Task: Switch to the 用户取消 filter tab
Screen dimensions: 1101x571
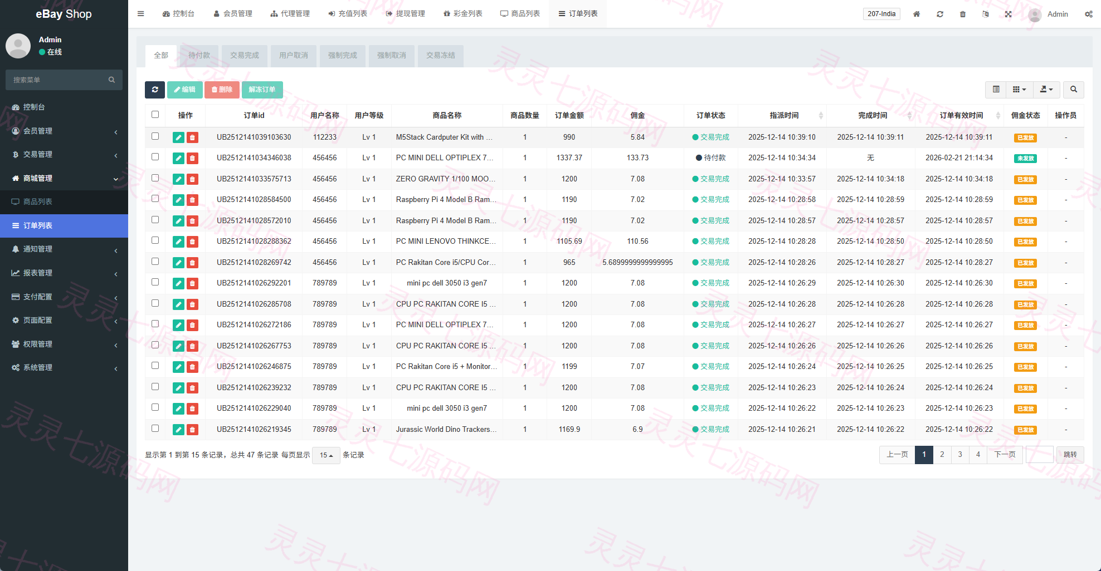Action: pos(294,56)
